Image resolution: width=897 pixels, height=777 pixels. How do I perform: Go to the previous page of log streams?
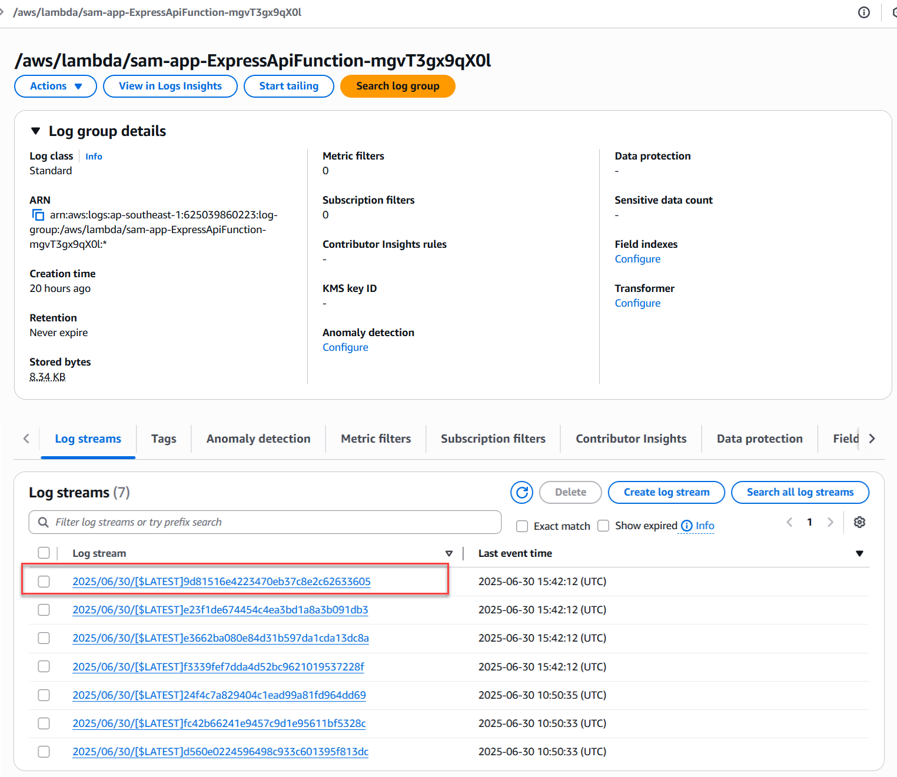[789, 522]
